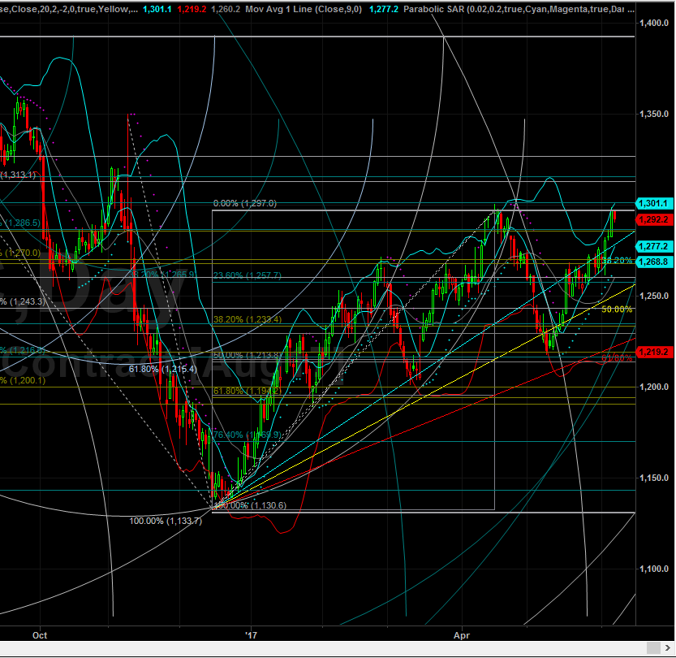Click the '17 date axis label
The width and height of the screenshot is (676, 658).
(x=251, y=635)
